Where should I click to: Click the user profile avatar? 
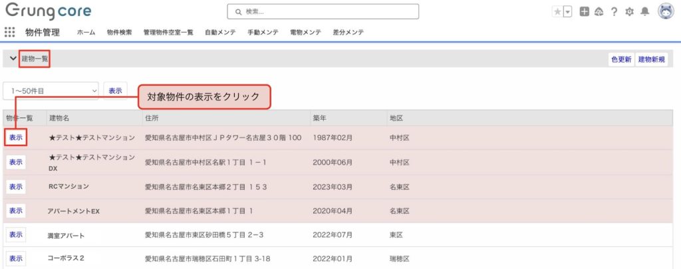pos(666,11)
